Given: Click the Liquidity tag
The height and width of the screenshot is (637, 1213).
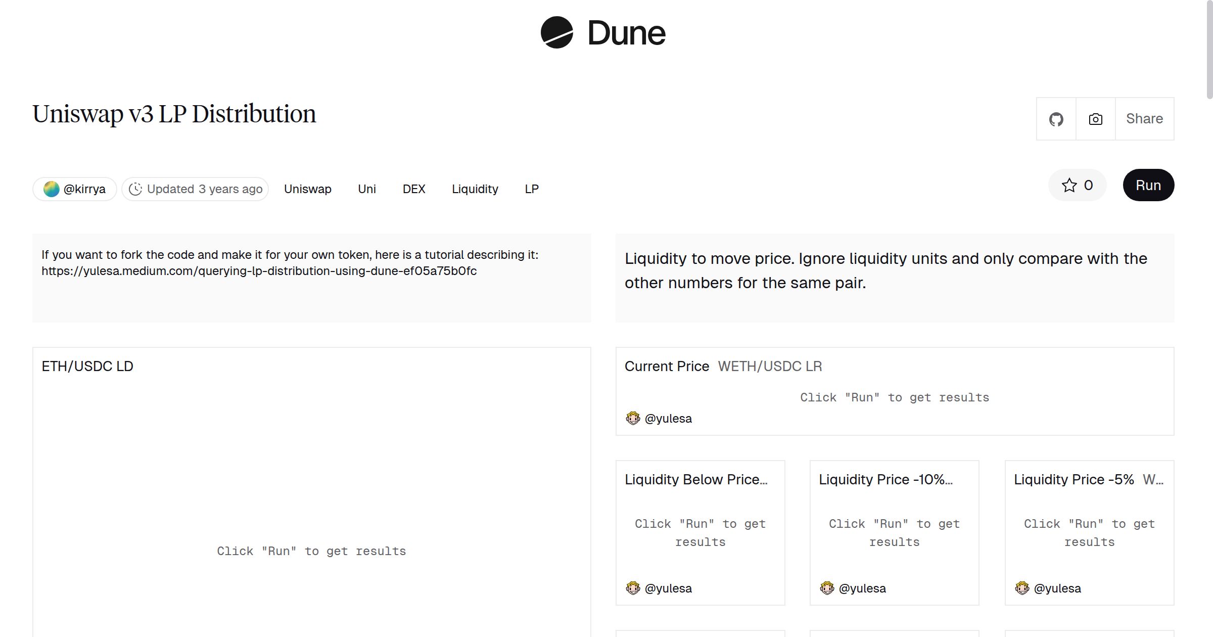Looking at the screenshot, I should point(475,189).
